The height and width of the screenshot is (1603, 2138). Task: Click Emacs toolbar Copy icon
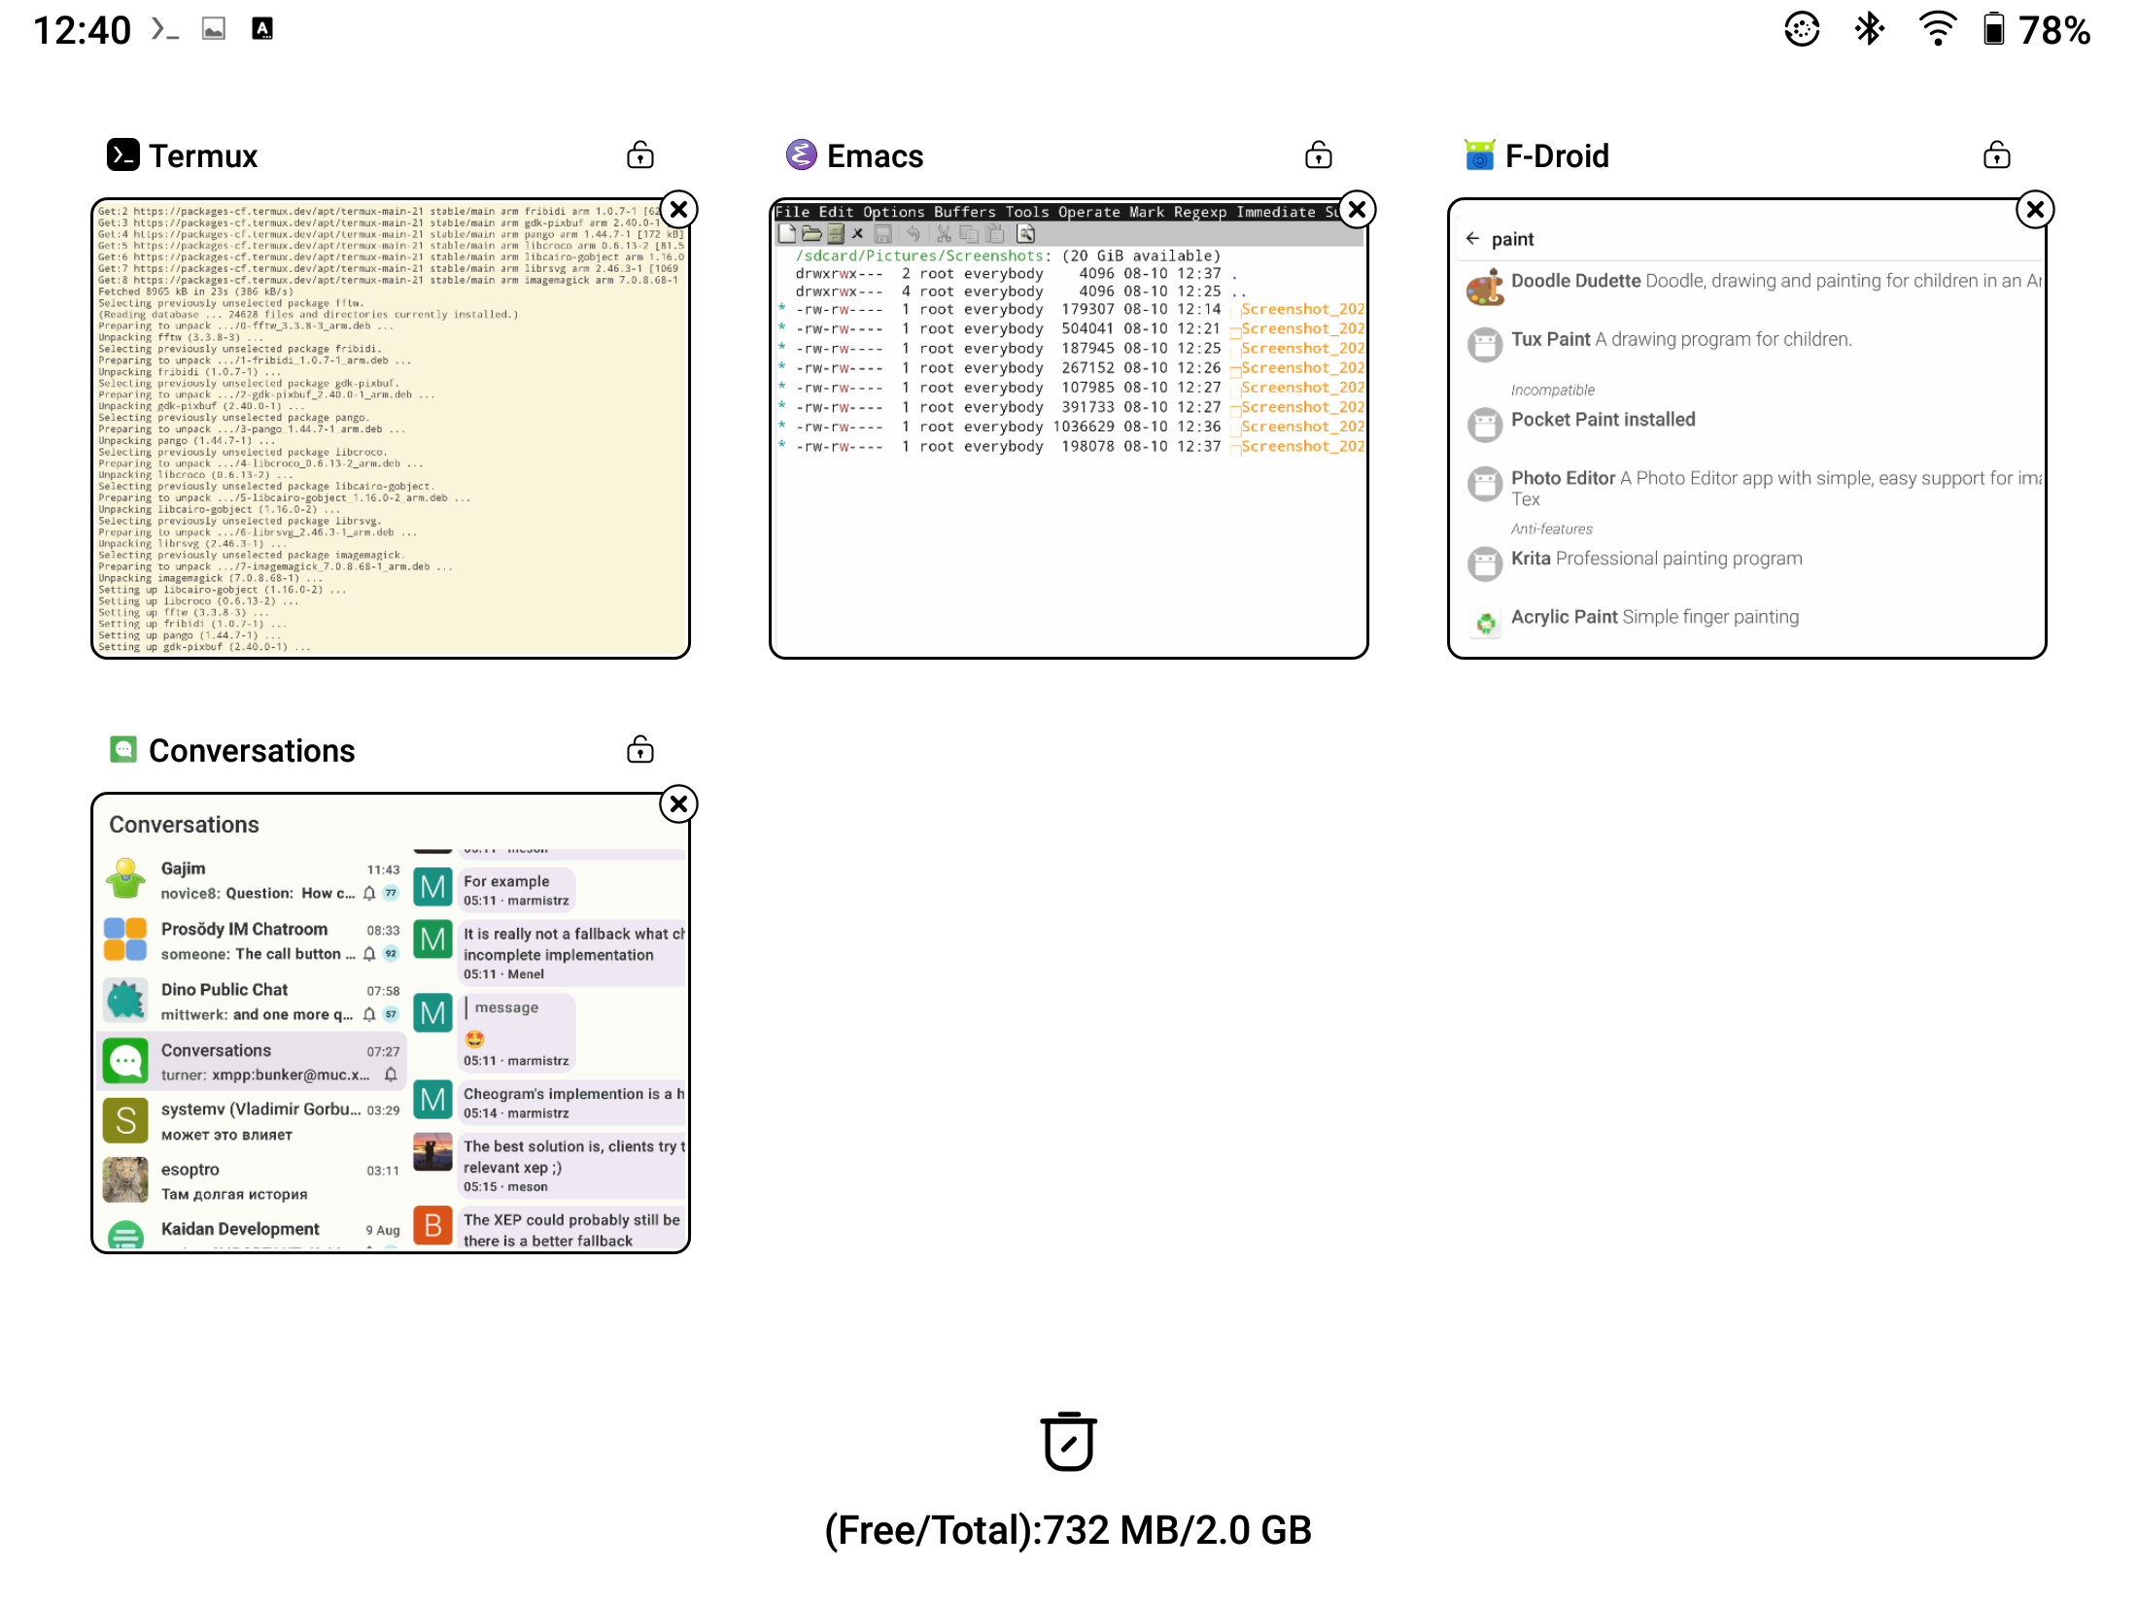[x=969, y=233]
